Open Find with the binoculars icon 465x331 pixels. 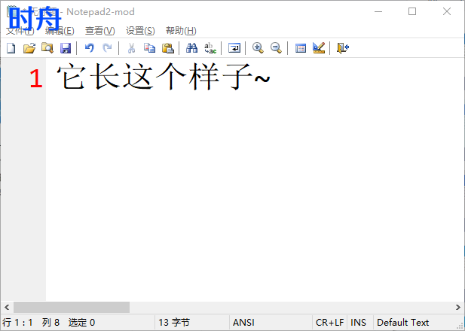pyautogui.click(x=192, y=47)
